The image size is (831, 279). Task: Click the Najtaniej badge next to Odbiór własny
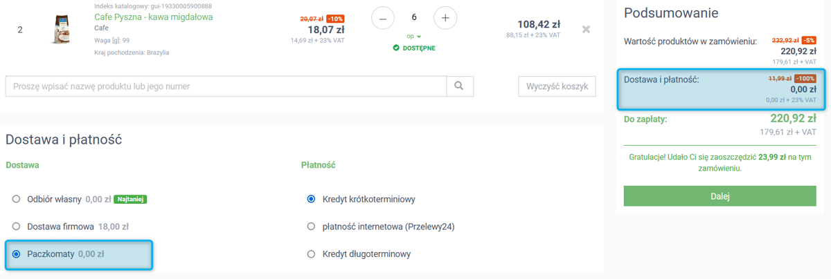(131, 199)
